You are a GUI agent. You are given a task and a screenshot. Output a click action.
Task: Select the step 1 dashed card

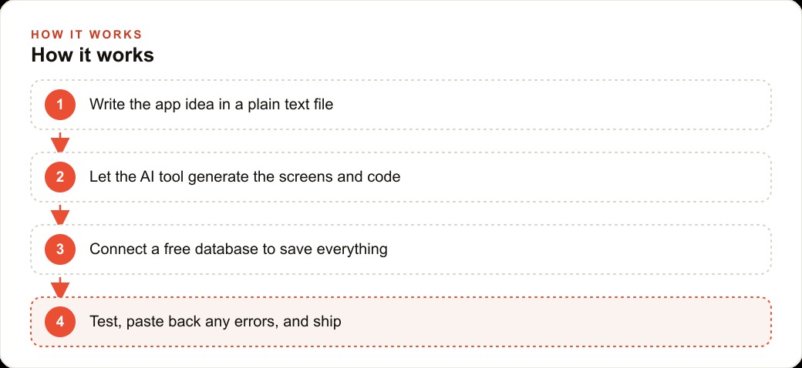pyautogui.click(x=401, y=105)
